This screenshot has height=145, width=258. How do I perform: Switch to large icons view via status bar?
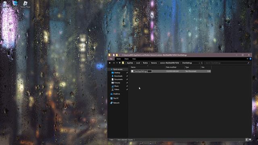coord(250,140)
